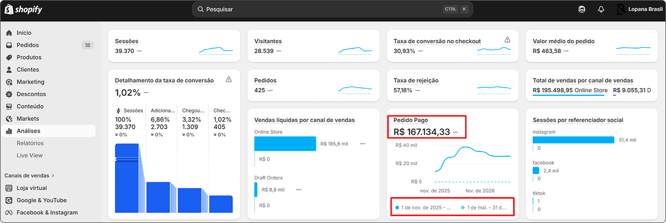The image size is (666, 223).
Task: Click the Clientes person icon
Action: tap(9, 70)
